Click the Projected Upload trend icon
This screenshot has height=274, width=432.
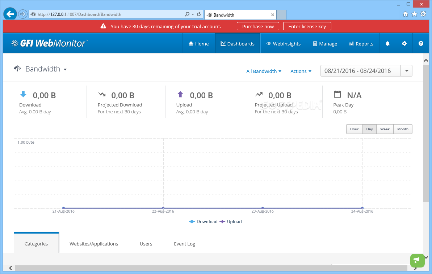pyautogui.click(x=259, y=95)
